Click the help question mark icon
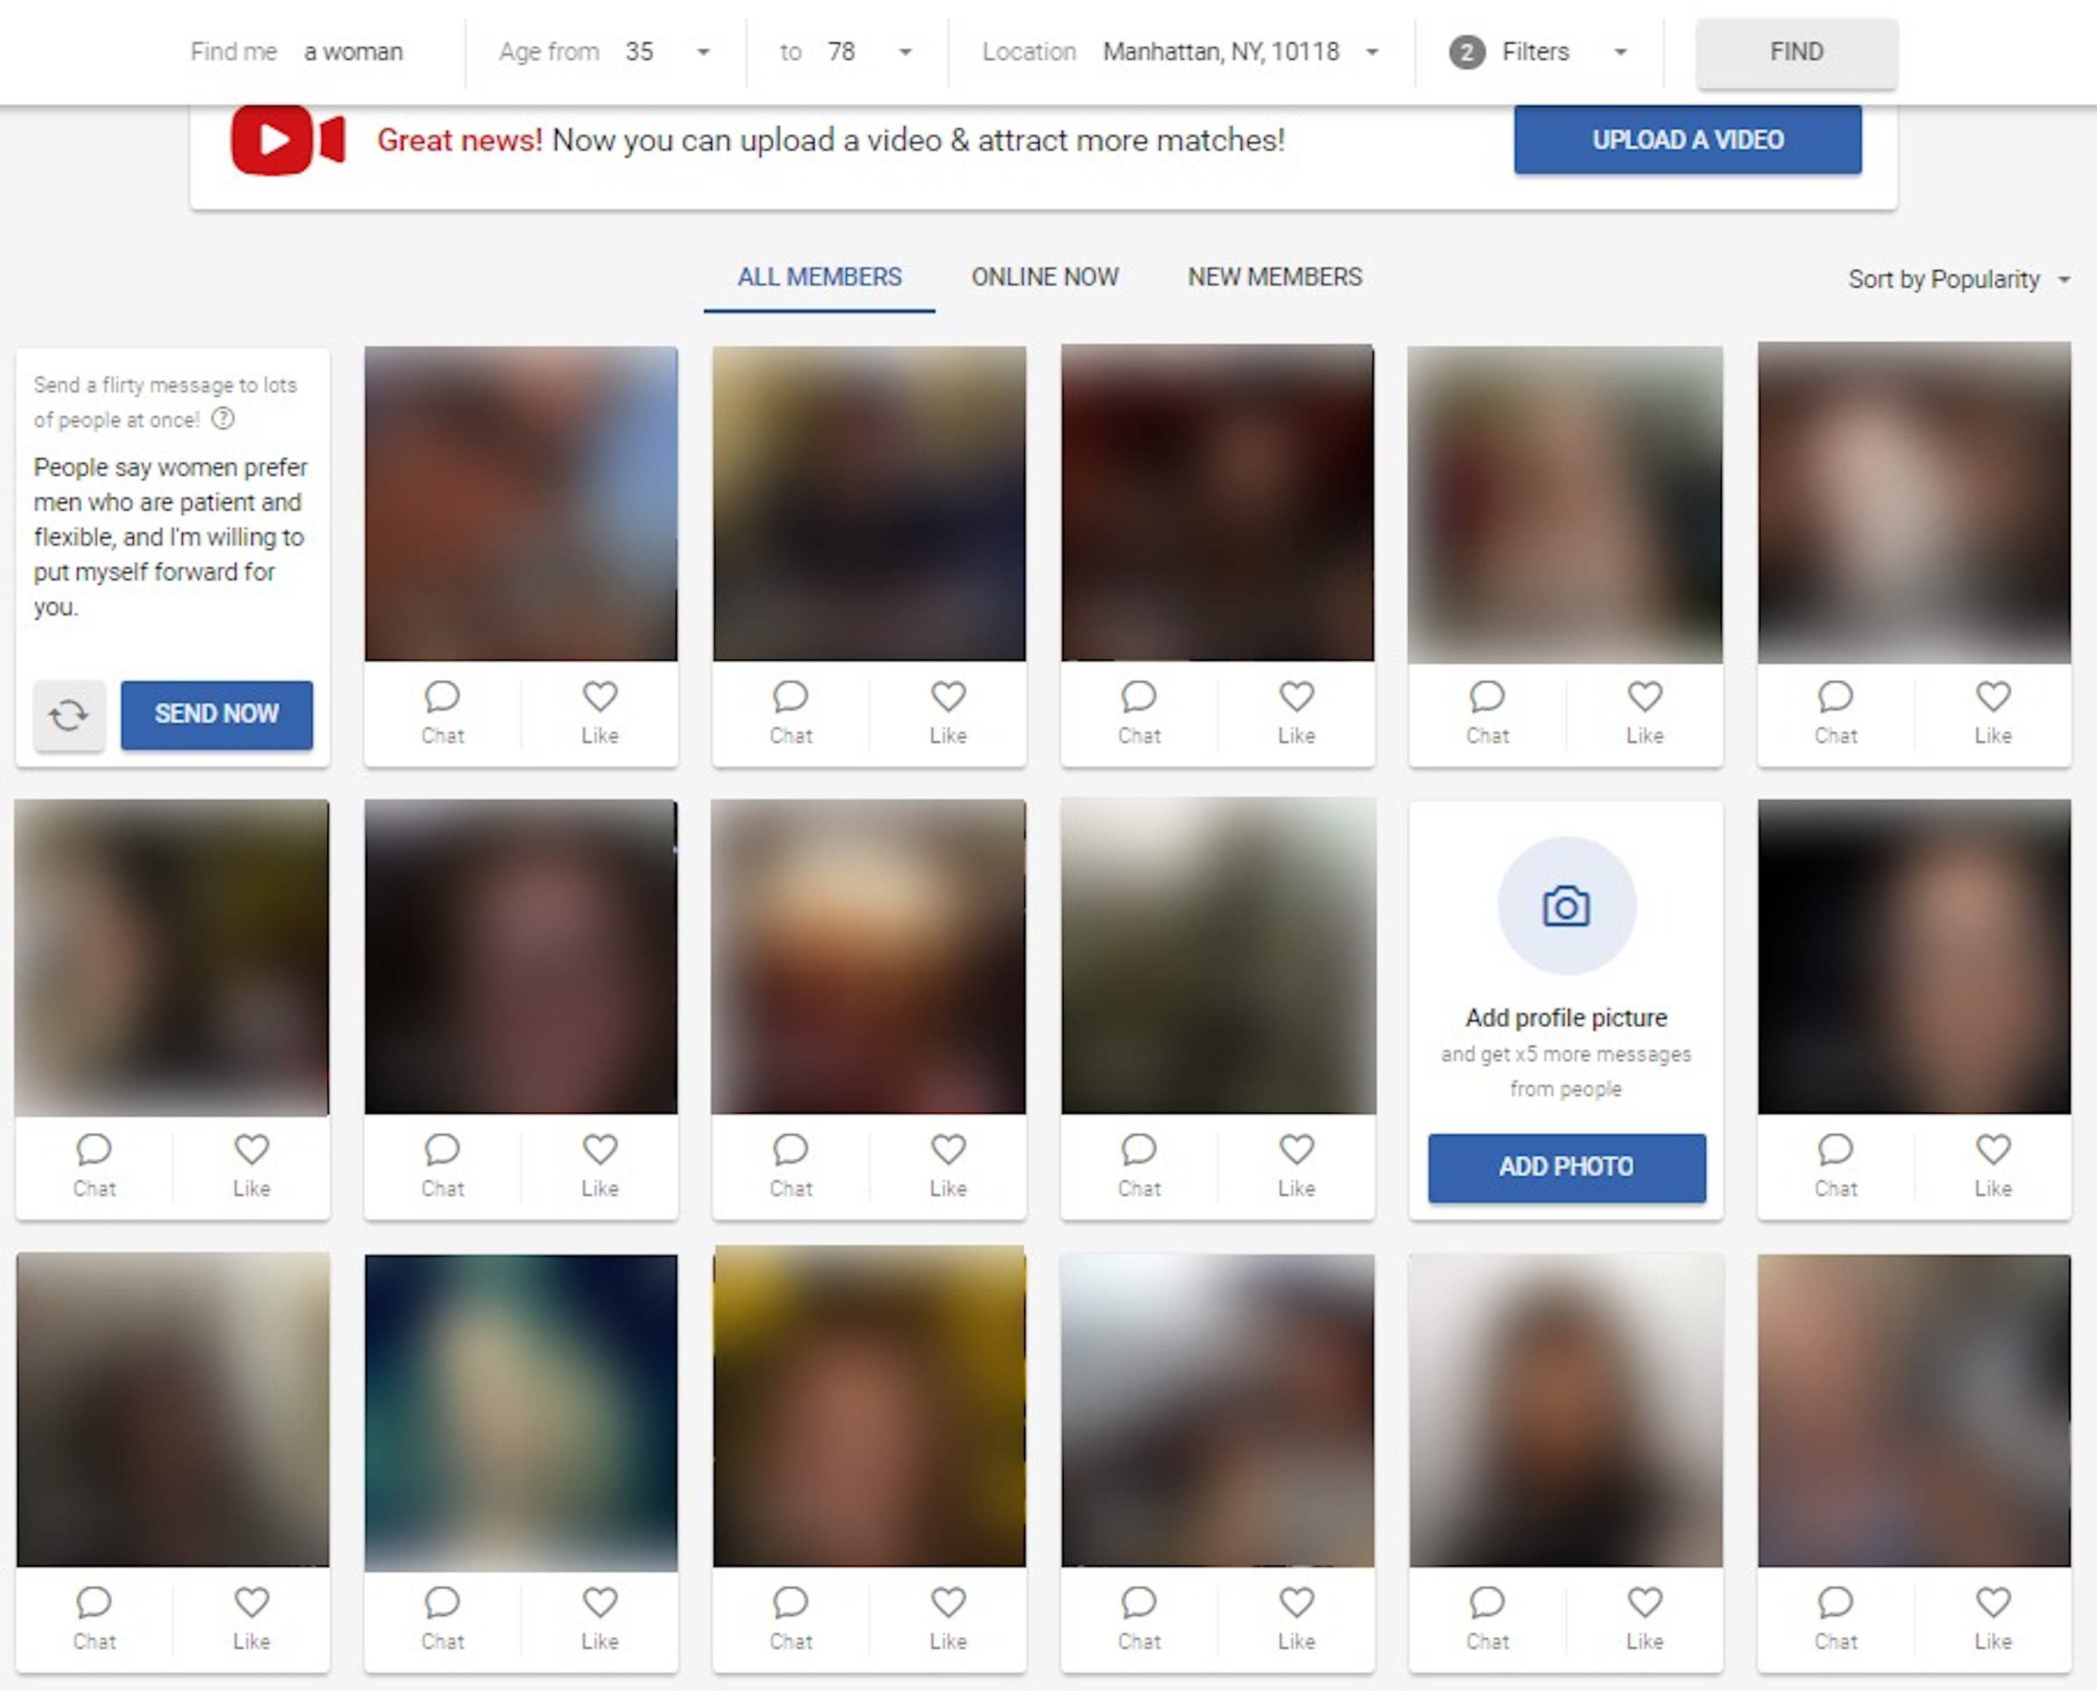Image resolution: width=2097 pixels, height=1691 pixels. [223, 419]
